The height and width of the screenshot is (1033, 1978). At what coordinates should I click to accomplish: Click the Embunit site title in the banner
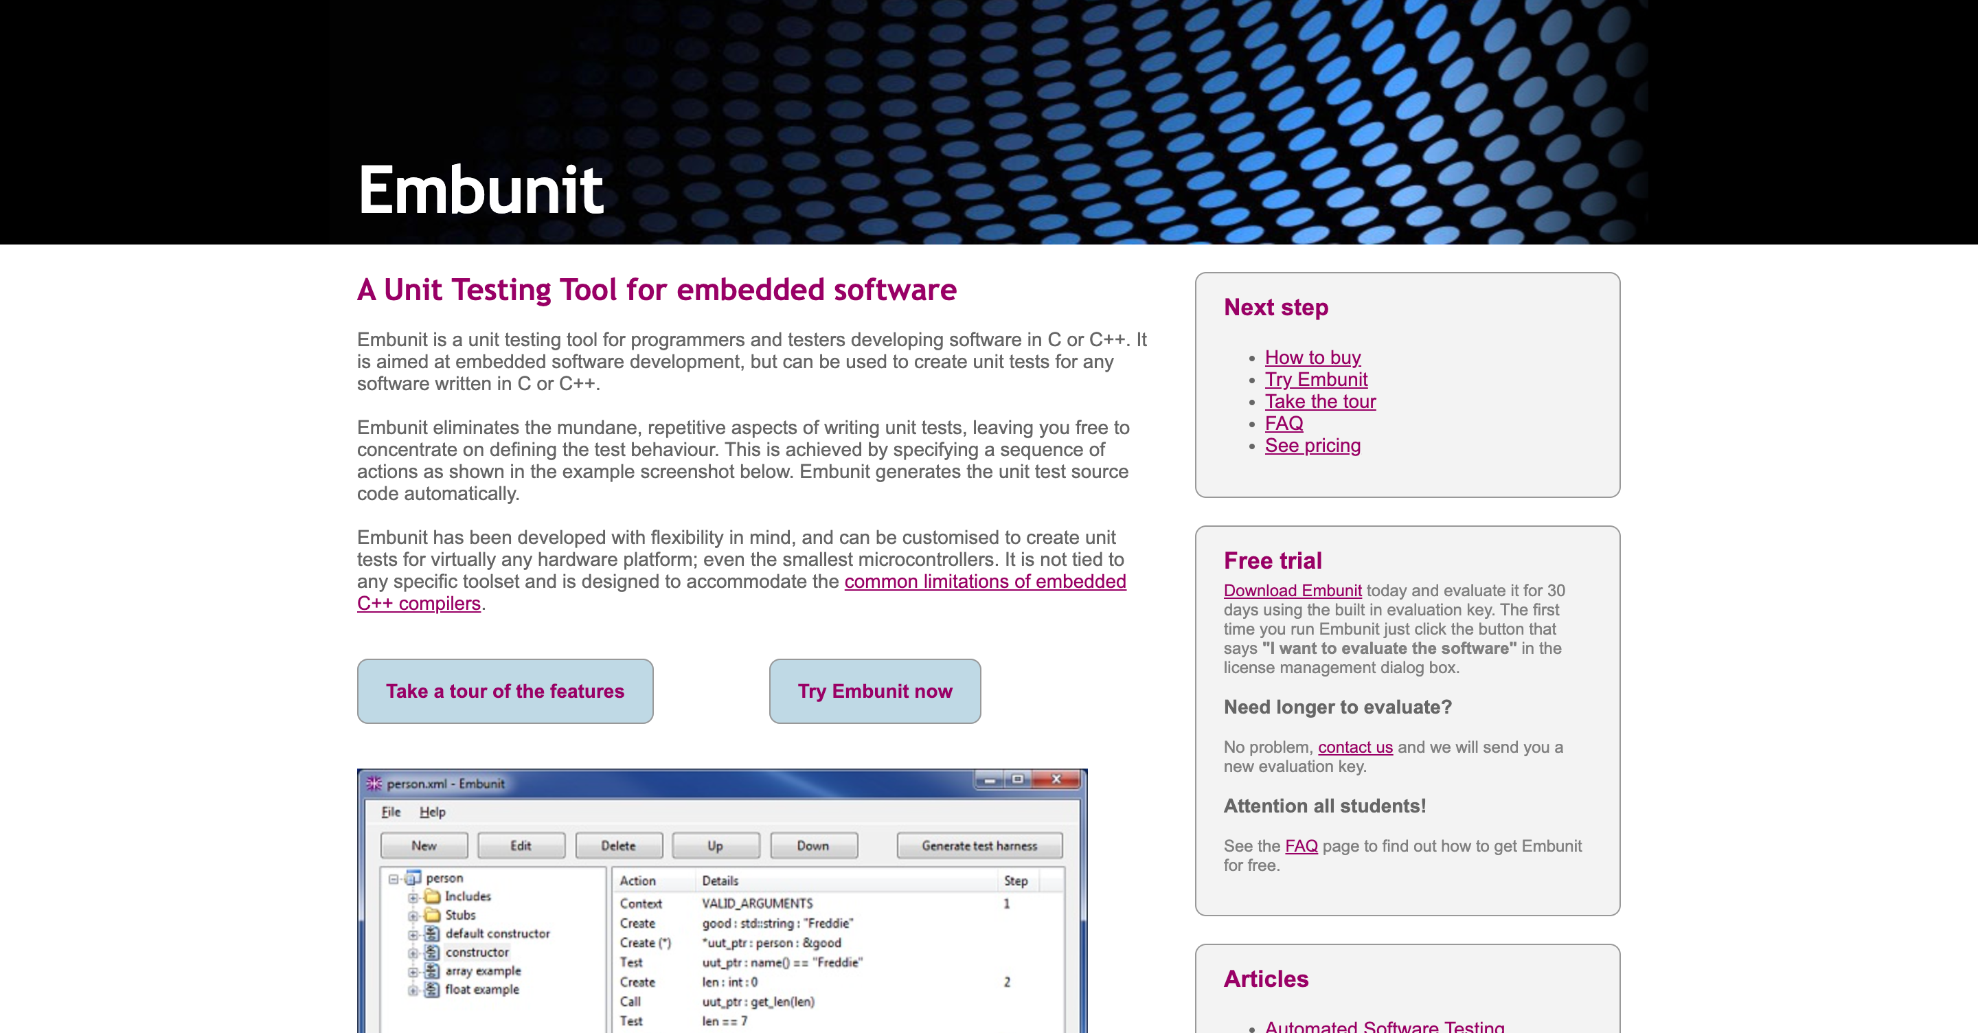coord(481,190)
